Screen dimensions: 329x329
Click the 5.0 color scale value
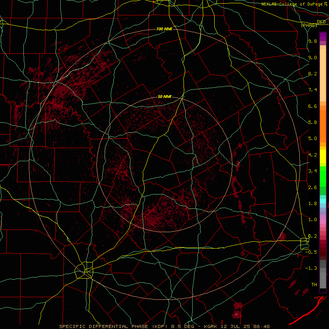coord(313,139)
